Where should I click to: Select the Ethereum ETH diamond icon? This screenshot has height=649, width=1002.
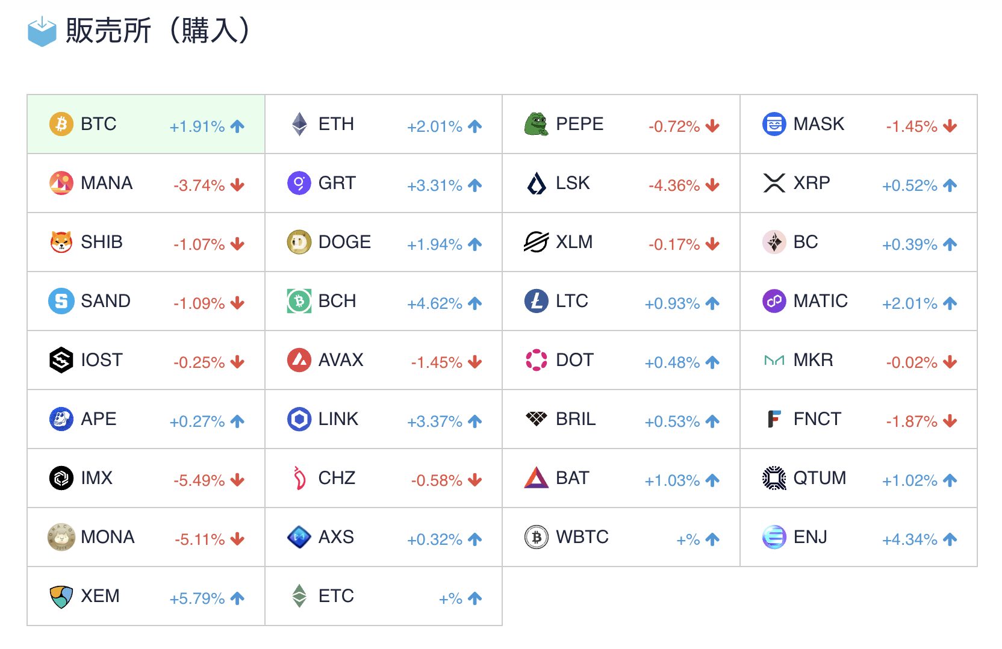coord(299,124)
